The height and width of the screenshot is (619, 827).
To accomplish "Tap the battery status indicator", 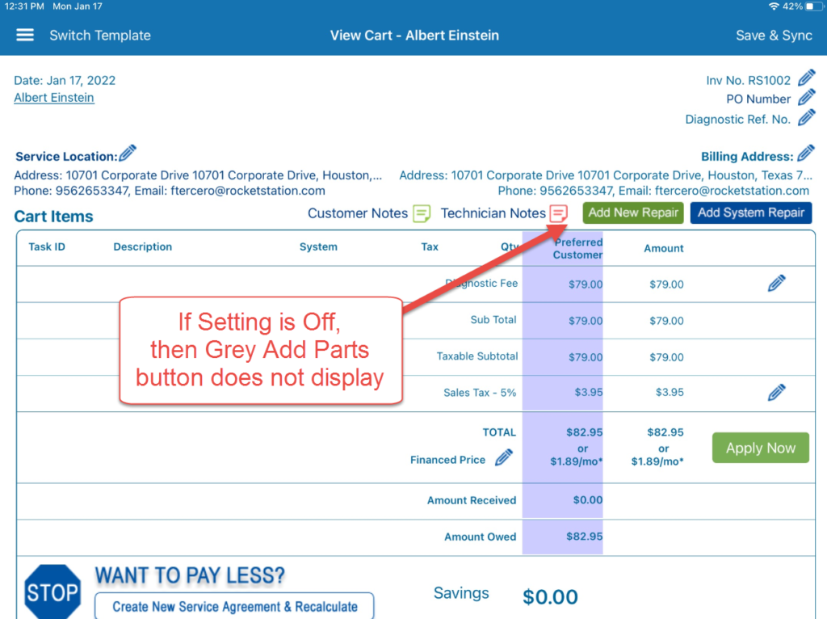I will tap(813, 6).
